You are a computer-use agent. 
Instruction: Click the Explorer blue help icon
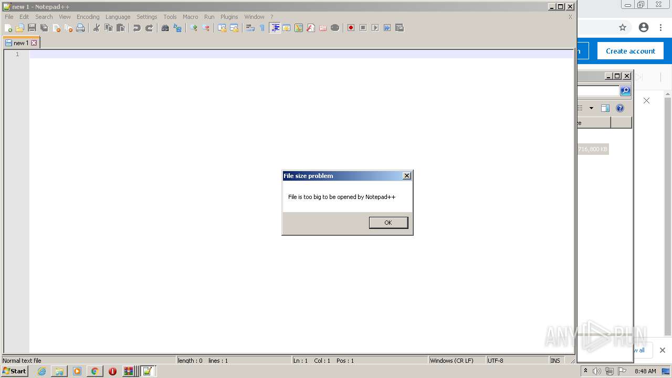(x=620, y=108)
